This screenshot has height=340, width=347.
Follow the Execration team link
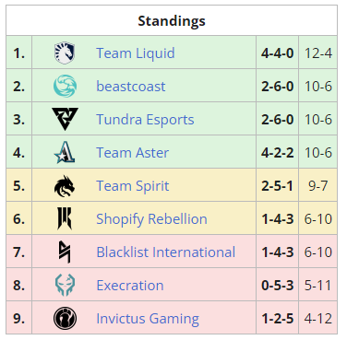pos(130,286)
